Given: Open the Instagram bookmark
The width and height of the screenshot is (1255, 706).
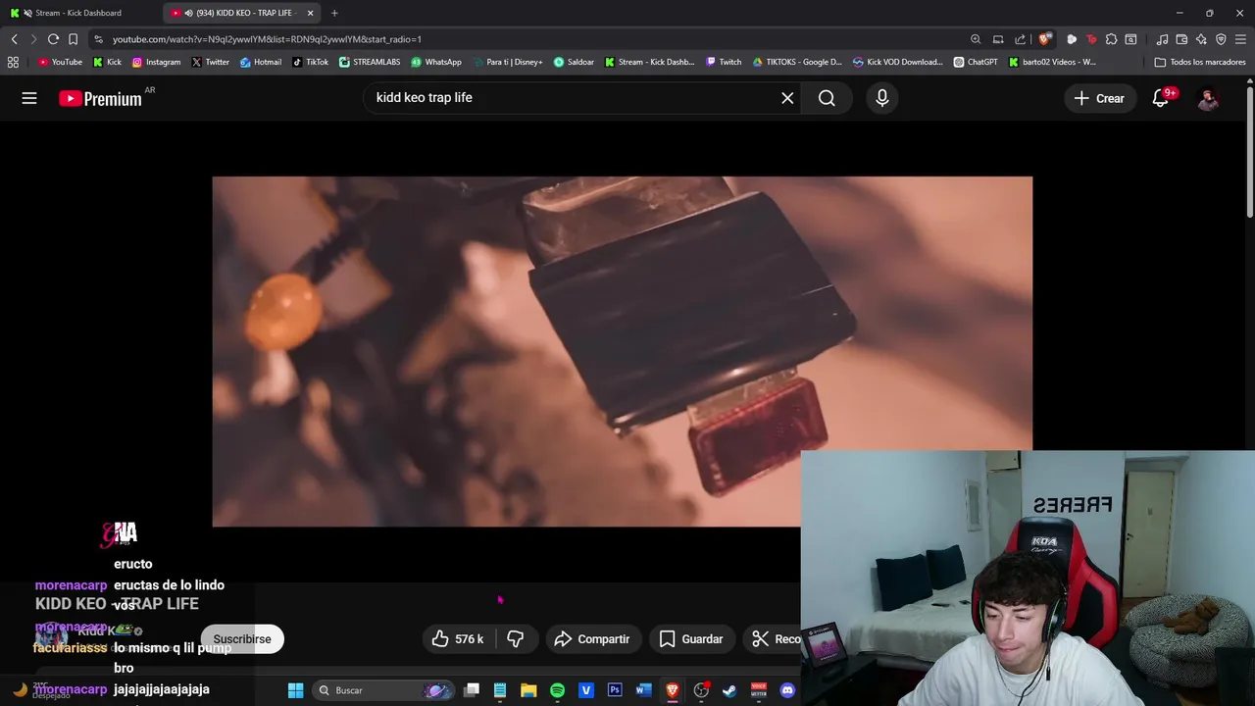Looking at the screenshot, I should pos(156,62).
